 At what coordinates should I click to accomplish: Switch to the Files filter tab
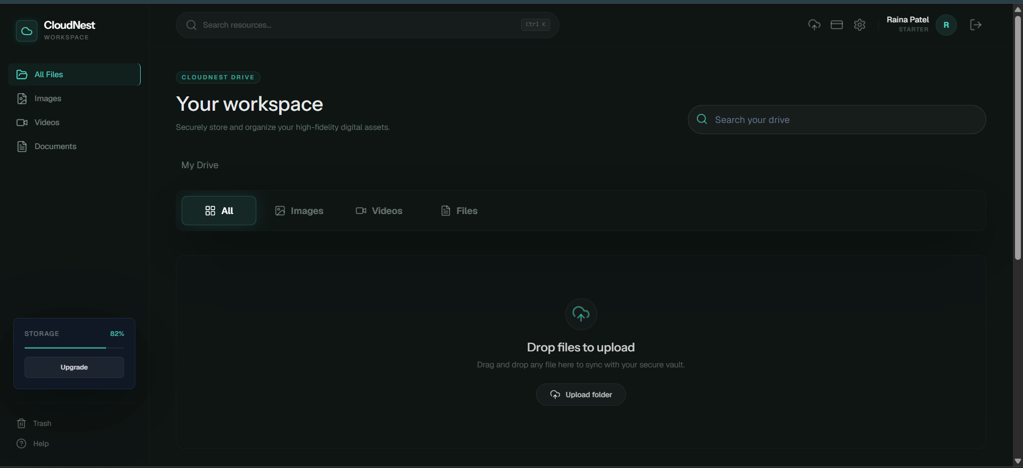(x=459, y=211)
